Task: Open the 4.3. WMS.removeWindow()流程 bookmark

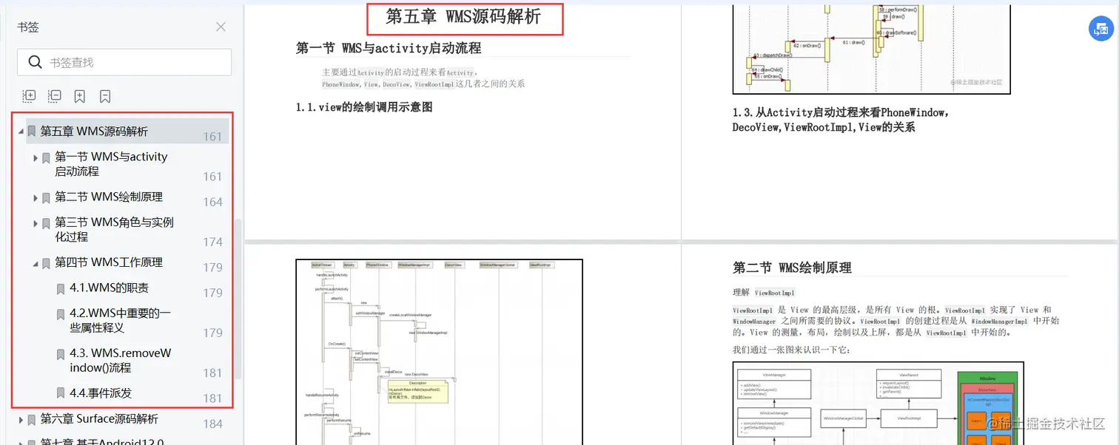Action: pyautogui.click(x=118, y=360)
